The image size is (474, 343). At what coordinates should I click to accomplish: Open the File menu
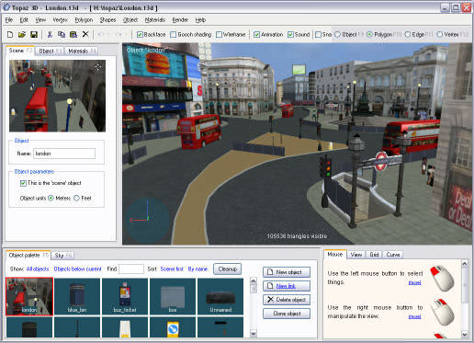click(9, 20)
